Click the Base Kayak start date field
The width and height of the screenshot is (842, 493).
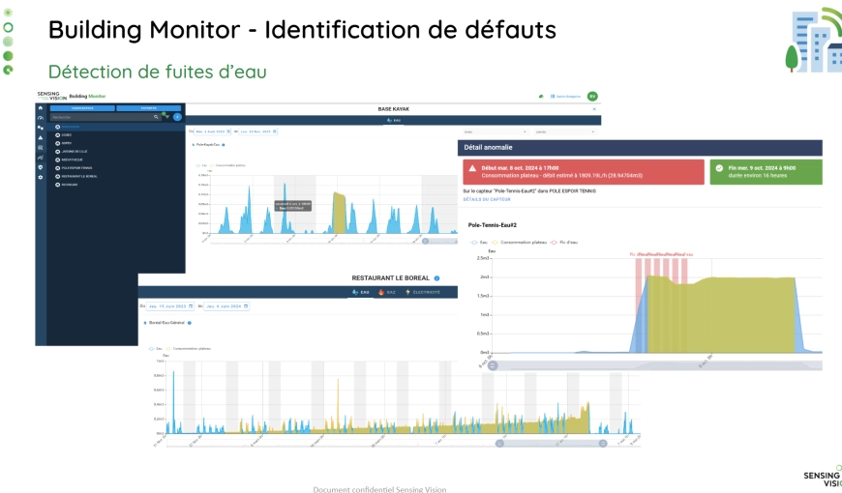pyautogui.click(x=213, y=131)
